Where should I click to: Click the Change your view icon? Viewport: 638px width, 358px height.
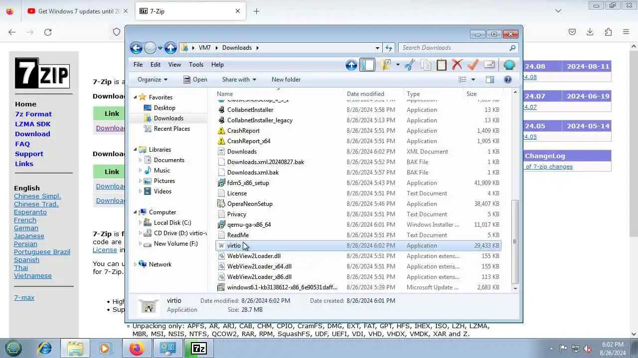tap(463, 80)
